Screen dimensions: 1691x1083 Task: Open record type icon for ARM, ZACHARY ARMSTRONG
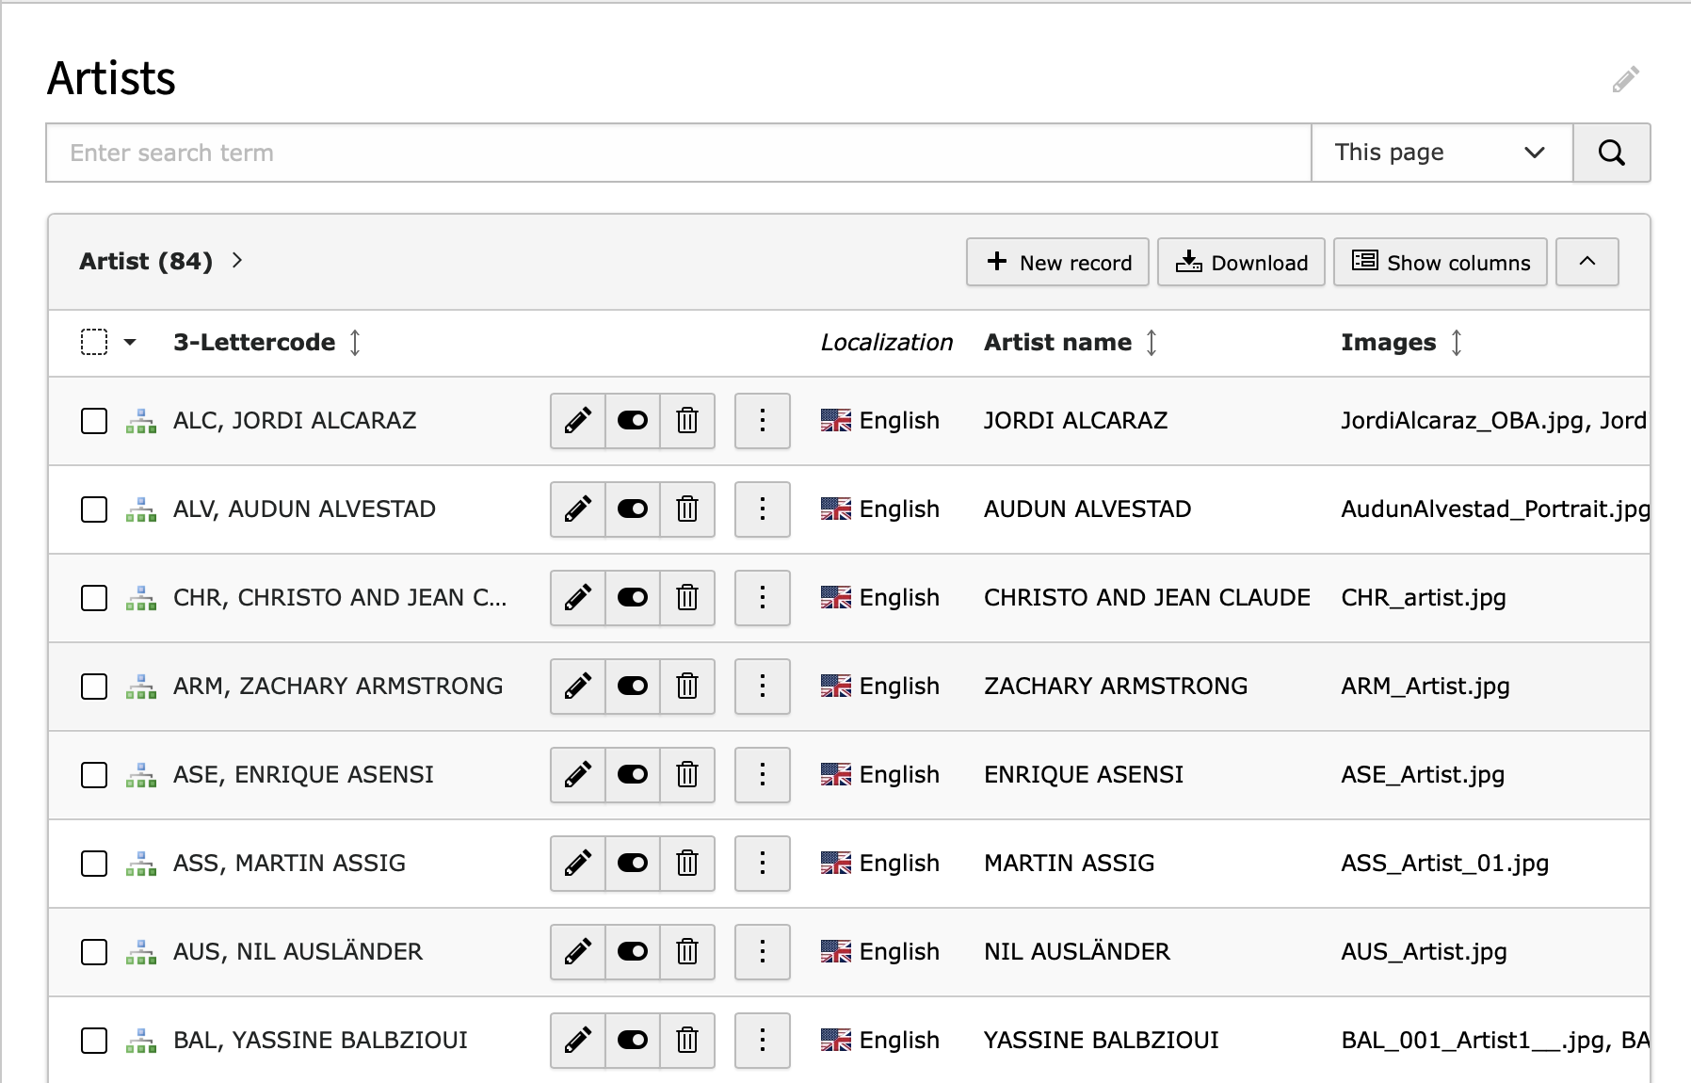141,687
